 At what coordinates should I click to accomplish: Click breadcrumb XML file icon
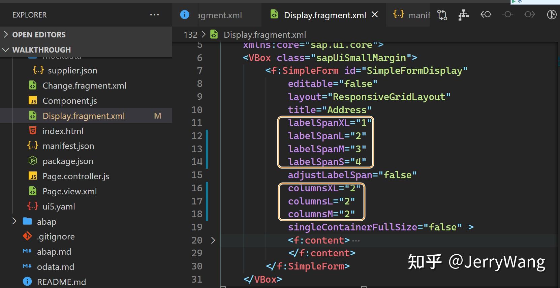coord(214,34)
